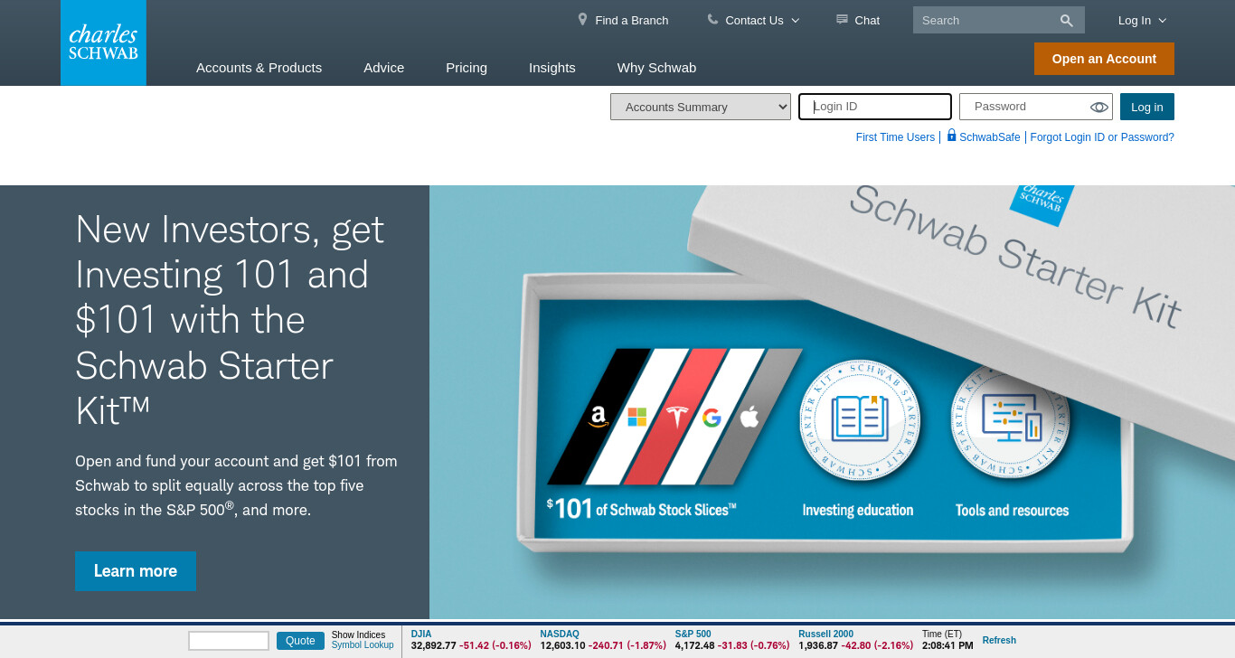1235x658 pixels.
Task: Focus the Password field
Action: click(x=1036, y=107)
